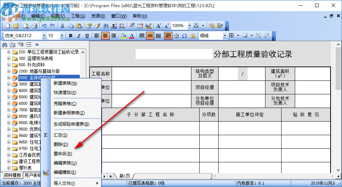The height and width of the screenshot is (187, 342).
Task: Open the 帮助(H) menu
Action: [140, 16]
